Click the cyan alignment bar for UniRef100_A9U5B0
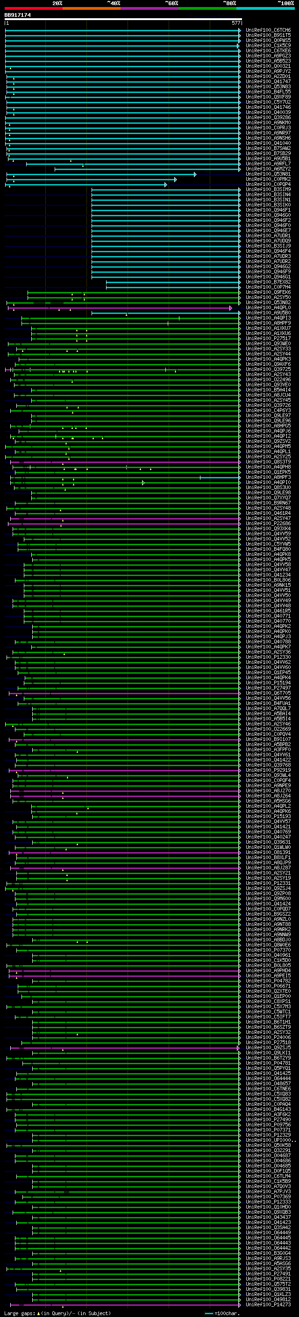 [166, 313]
